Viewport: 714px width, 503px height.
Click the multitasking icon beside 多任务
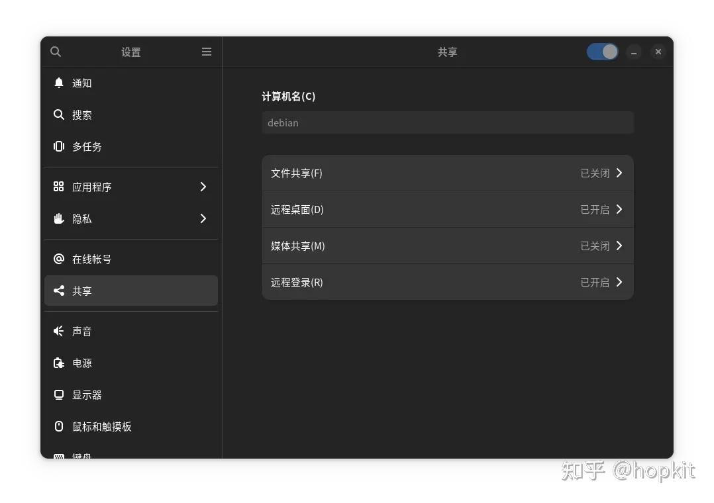click(59, 146)
